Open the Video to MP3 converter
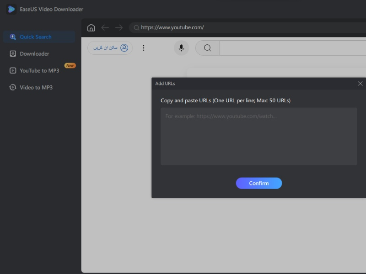366x274 pixels. 36,87
